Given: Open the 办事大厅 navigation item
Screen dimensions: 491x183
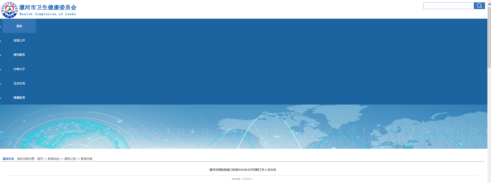Looking at the screenshot, I should click(19, 69).
